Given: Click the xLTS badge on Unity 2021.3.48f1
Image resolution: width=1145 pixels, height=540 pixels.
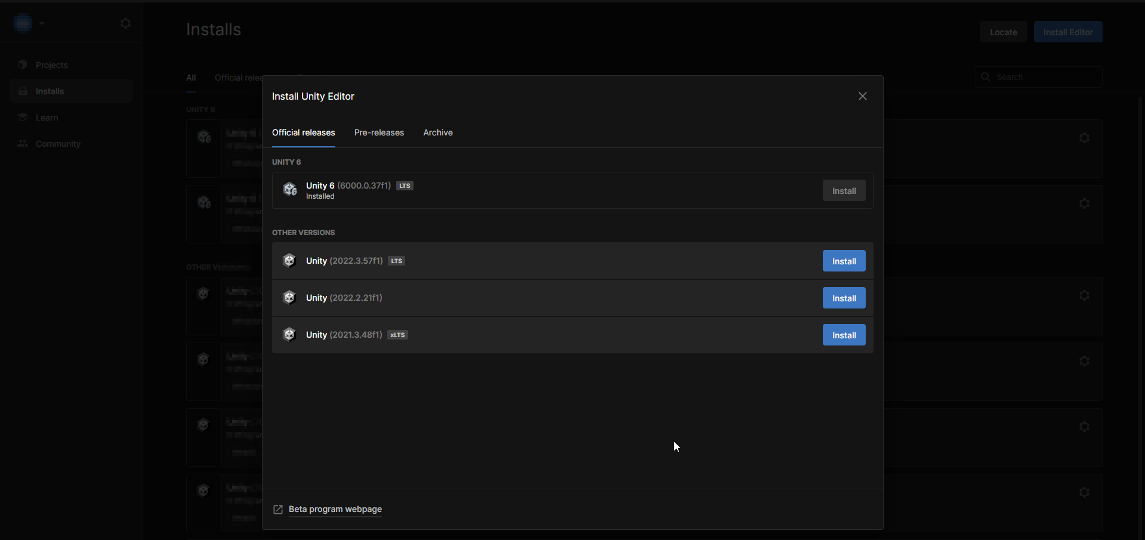Looking at the screenshot, I should (397, 335).
